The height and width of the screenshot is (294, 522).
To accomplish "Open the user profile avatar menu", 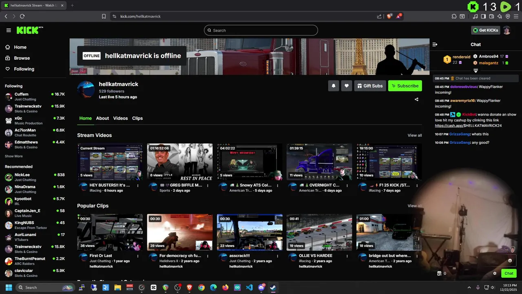I will (x=507, y=30).
